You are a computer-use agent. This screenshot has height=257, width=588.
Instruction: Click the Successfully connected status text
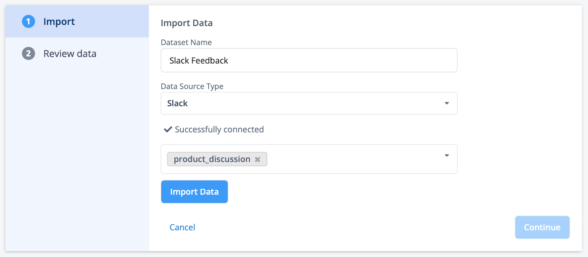(x=219, y=129)
